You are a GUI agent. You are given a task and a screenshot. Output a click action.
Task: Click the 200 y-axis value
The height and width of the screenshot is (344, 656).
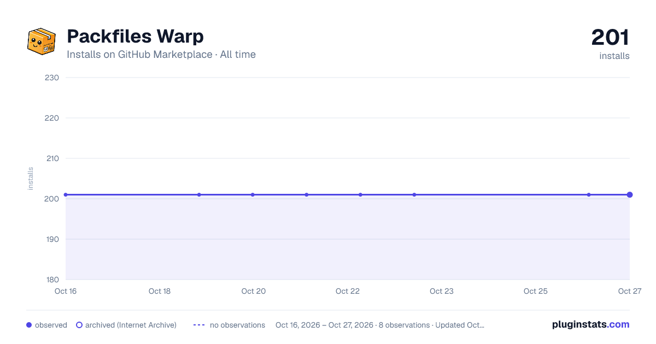point(52,199)
